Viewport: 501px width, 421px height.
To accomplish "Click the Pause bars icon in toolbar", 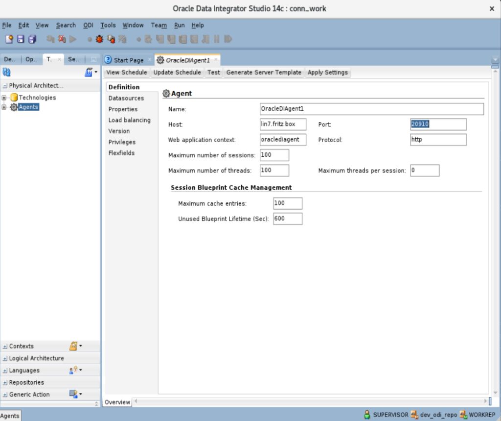I will tap(217, 39).
